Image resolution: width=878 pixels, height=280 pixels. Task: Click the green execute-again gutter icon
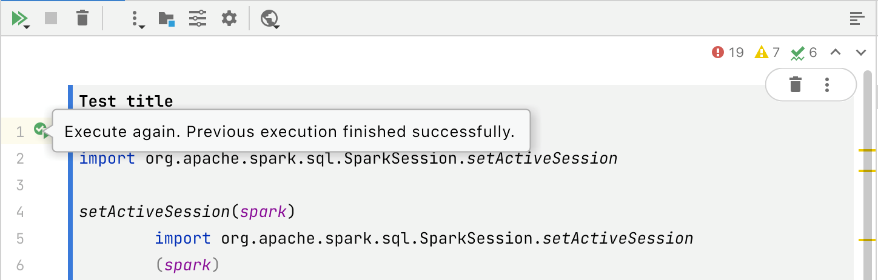41,130
